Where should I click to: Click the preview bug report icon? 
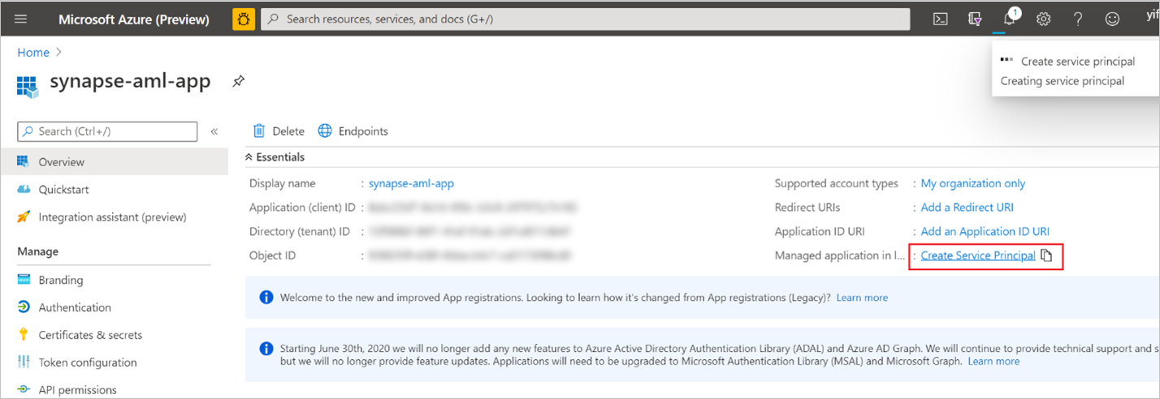click(x=244, y=19)
